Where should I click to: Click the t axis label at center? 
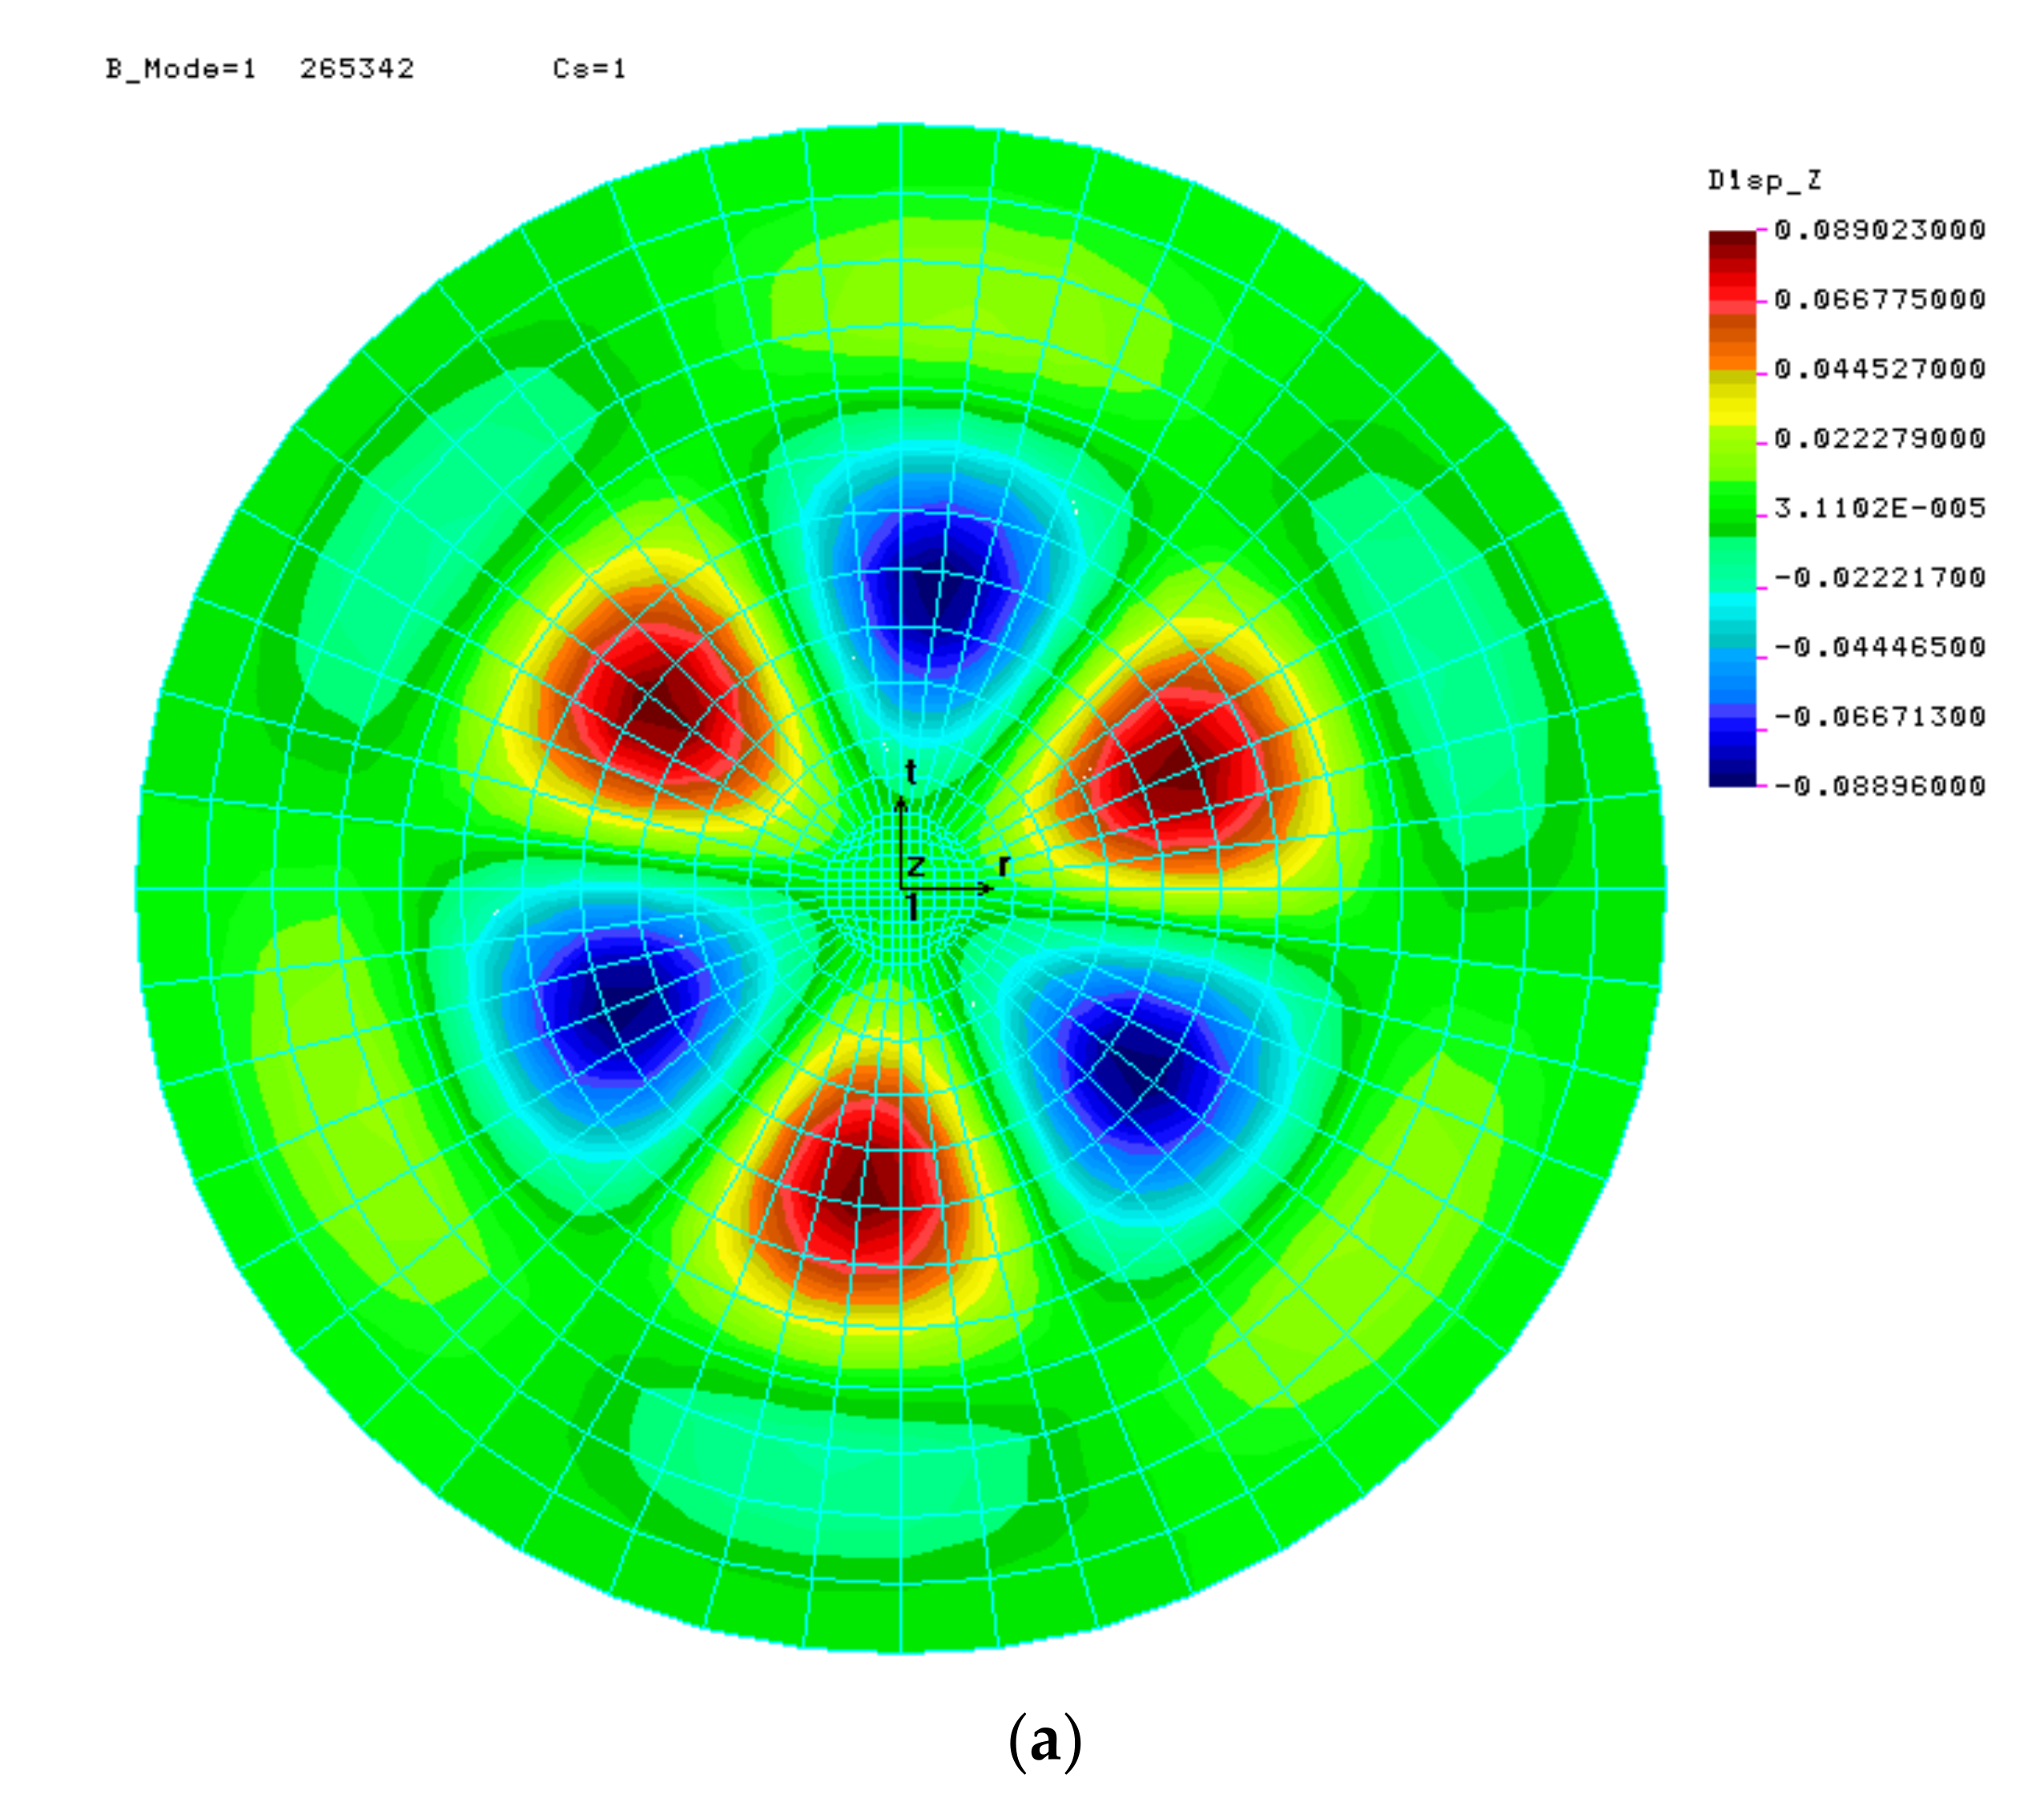coord(910,772)
